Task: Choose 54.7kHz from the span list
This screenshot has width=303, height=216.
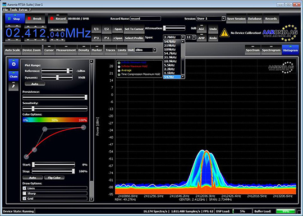Action: [172, 53]
